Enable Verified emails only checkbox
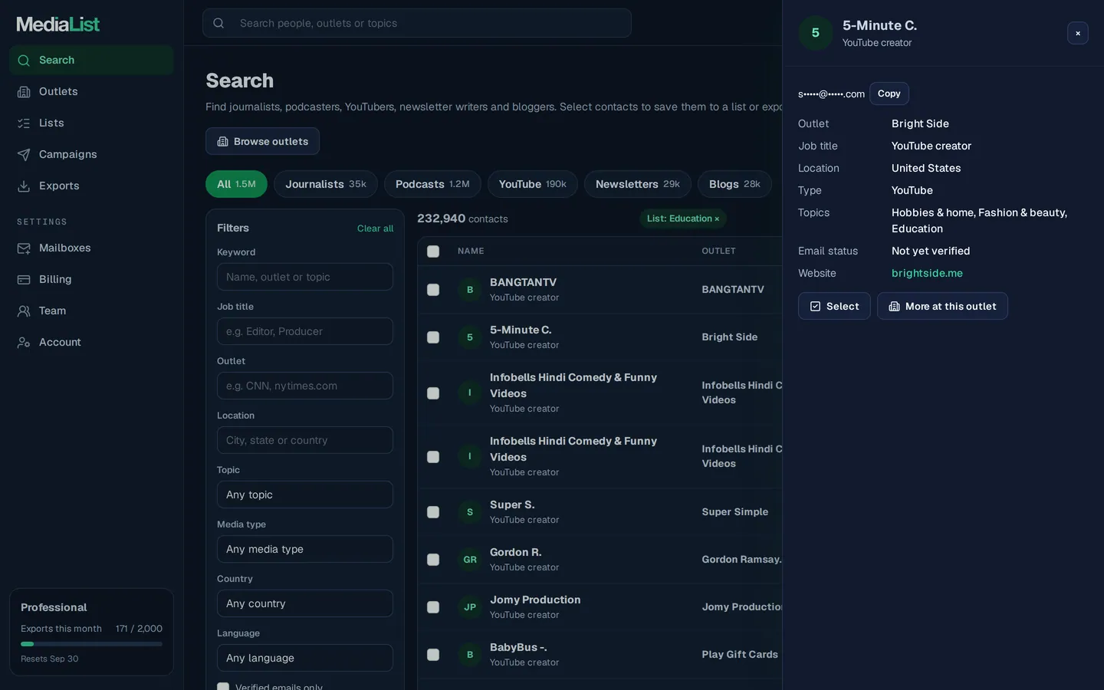 (223, 687)
